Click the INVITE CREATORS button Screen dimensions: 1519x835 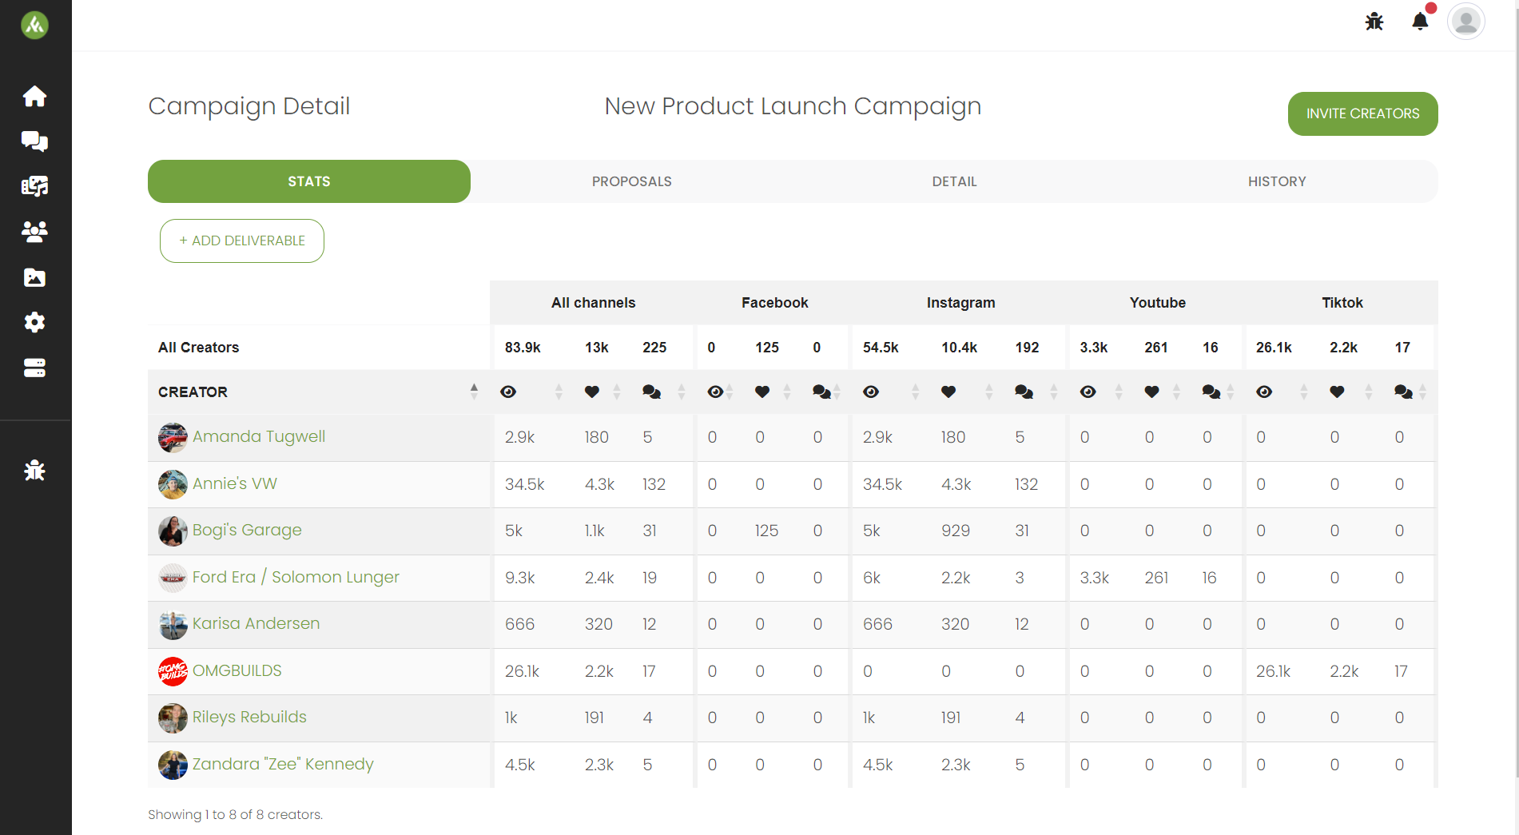tap(1362, 113)
